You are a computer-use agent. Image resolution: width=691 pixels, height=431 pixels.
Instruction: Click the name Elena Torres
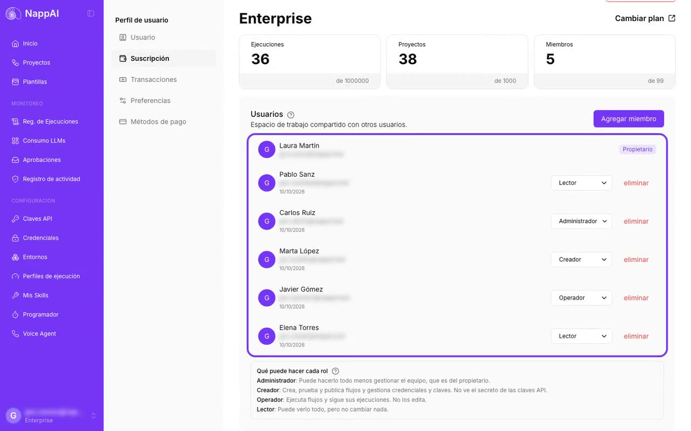[299, 328]
